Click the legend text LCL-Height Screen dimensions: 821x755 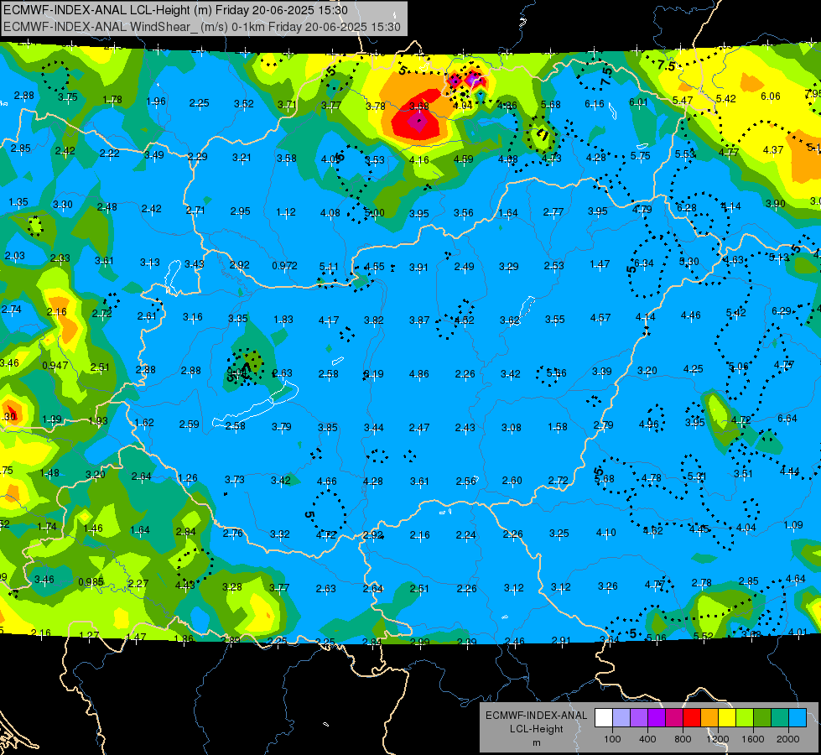pyautogui.click(x=536, y=729)
